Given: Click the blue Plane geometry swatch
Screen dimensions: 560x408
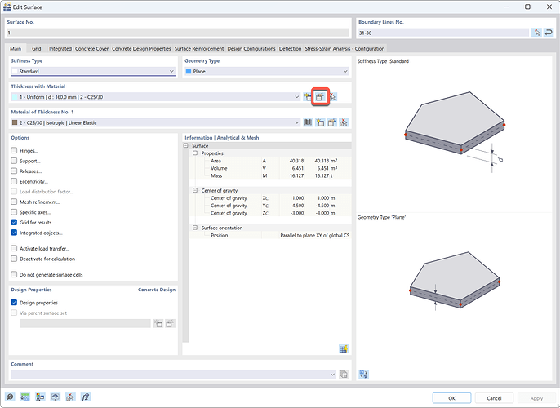Looking at the screenshot, I should pyautogui.click(x=189, y=71).
